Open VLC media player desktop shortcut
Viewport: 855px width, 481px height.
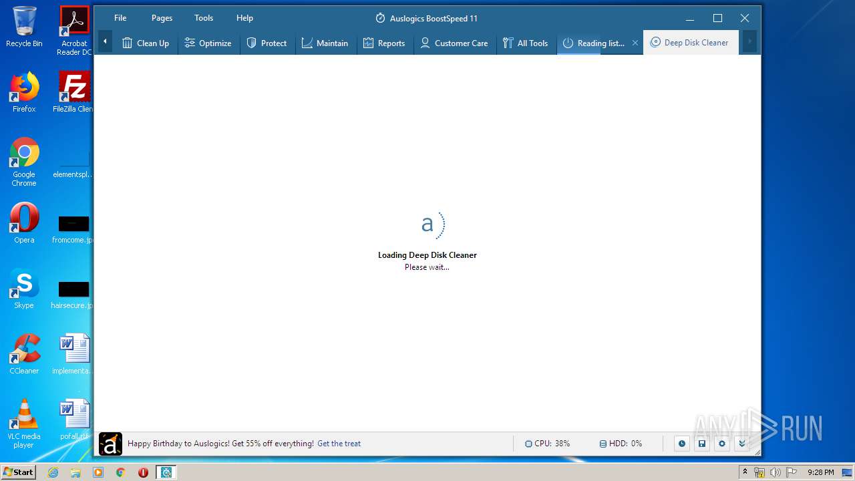(24, 424)
